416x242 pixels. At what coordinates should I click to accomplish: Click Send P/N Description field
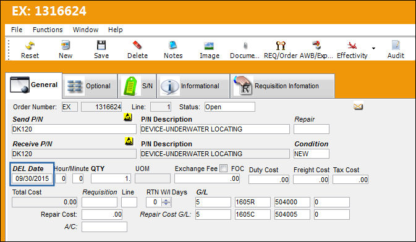(x=215, y=129)
